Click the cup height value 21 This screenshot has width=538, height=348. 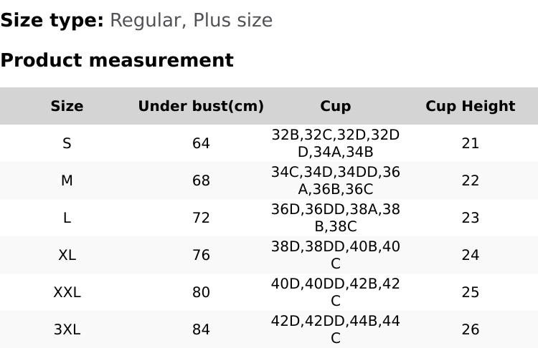pyautogui.click(x=470, y=143)
